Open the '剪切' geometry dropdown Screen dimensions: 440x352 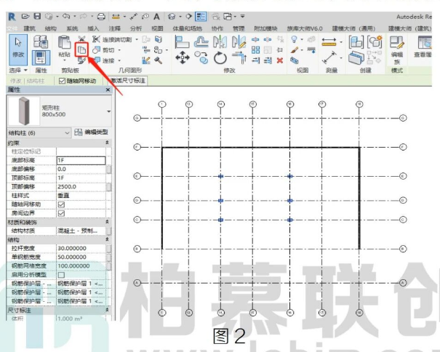tap(119, 50)
